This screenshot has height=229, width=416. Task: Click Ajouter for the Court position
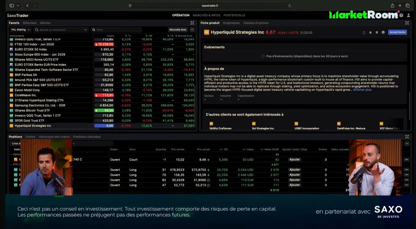[295, 160]
